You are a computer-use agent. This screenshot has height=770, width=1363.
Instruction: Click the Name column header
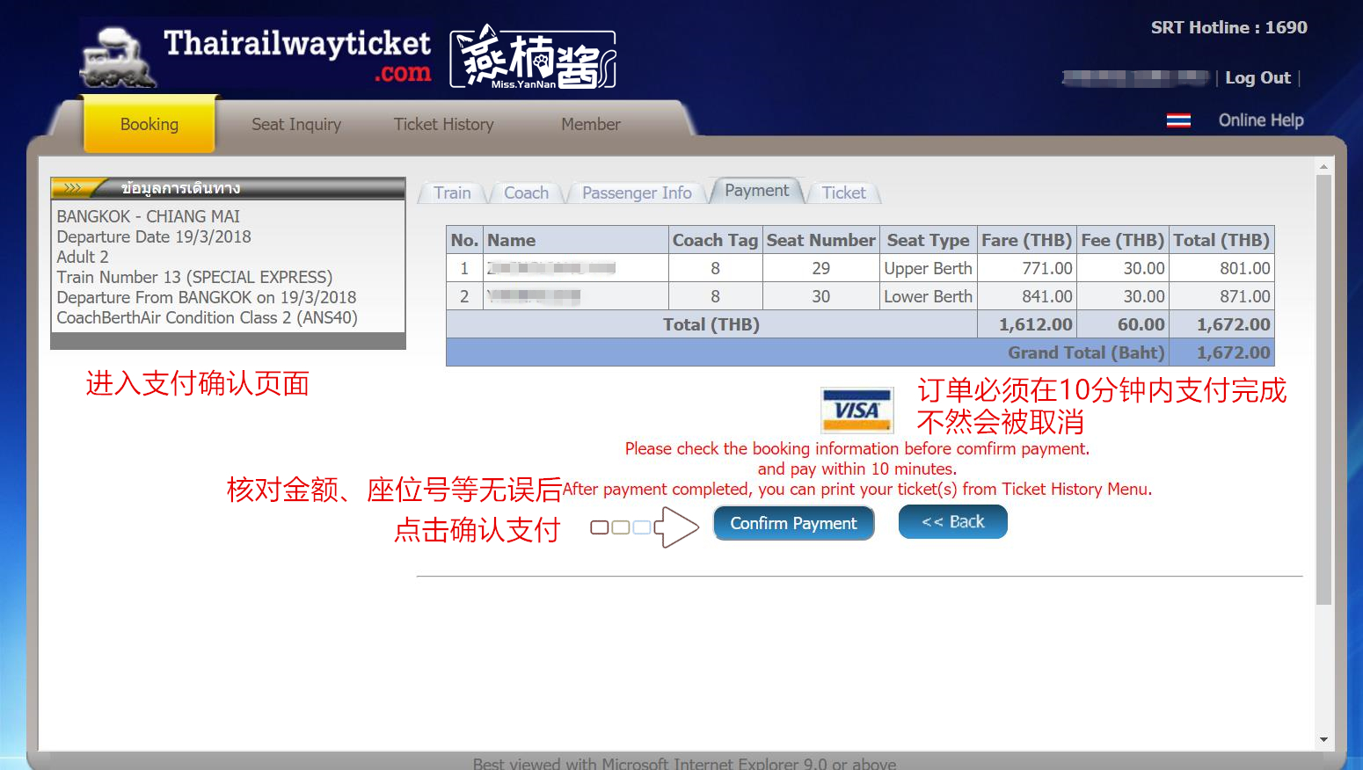pos(576,240)
